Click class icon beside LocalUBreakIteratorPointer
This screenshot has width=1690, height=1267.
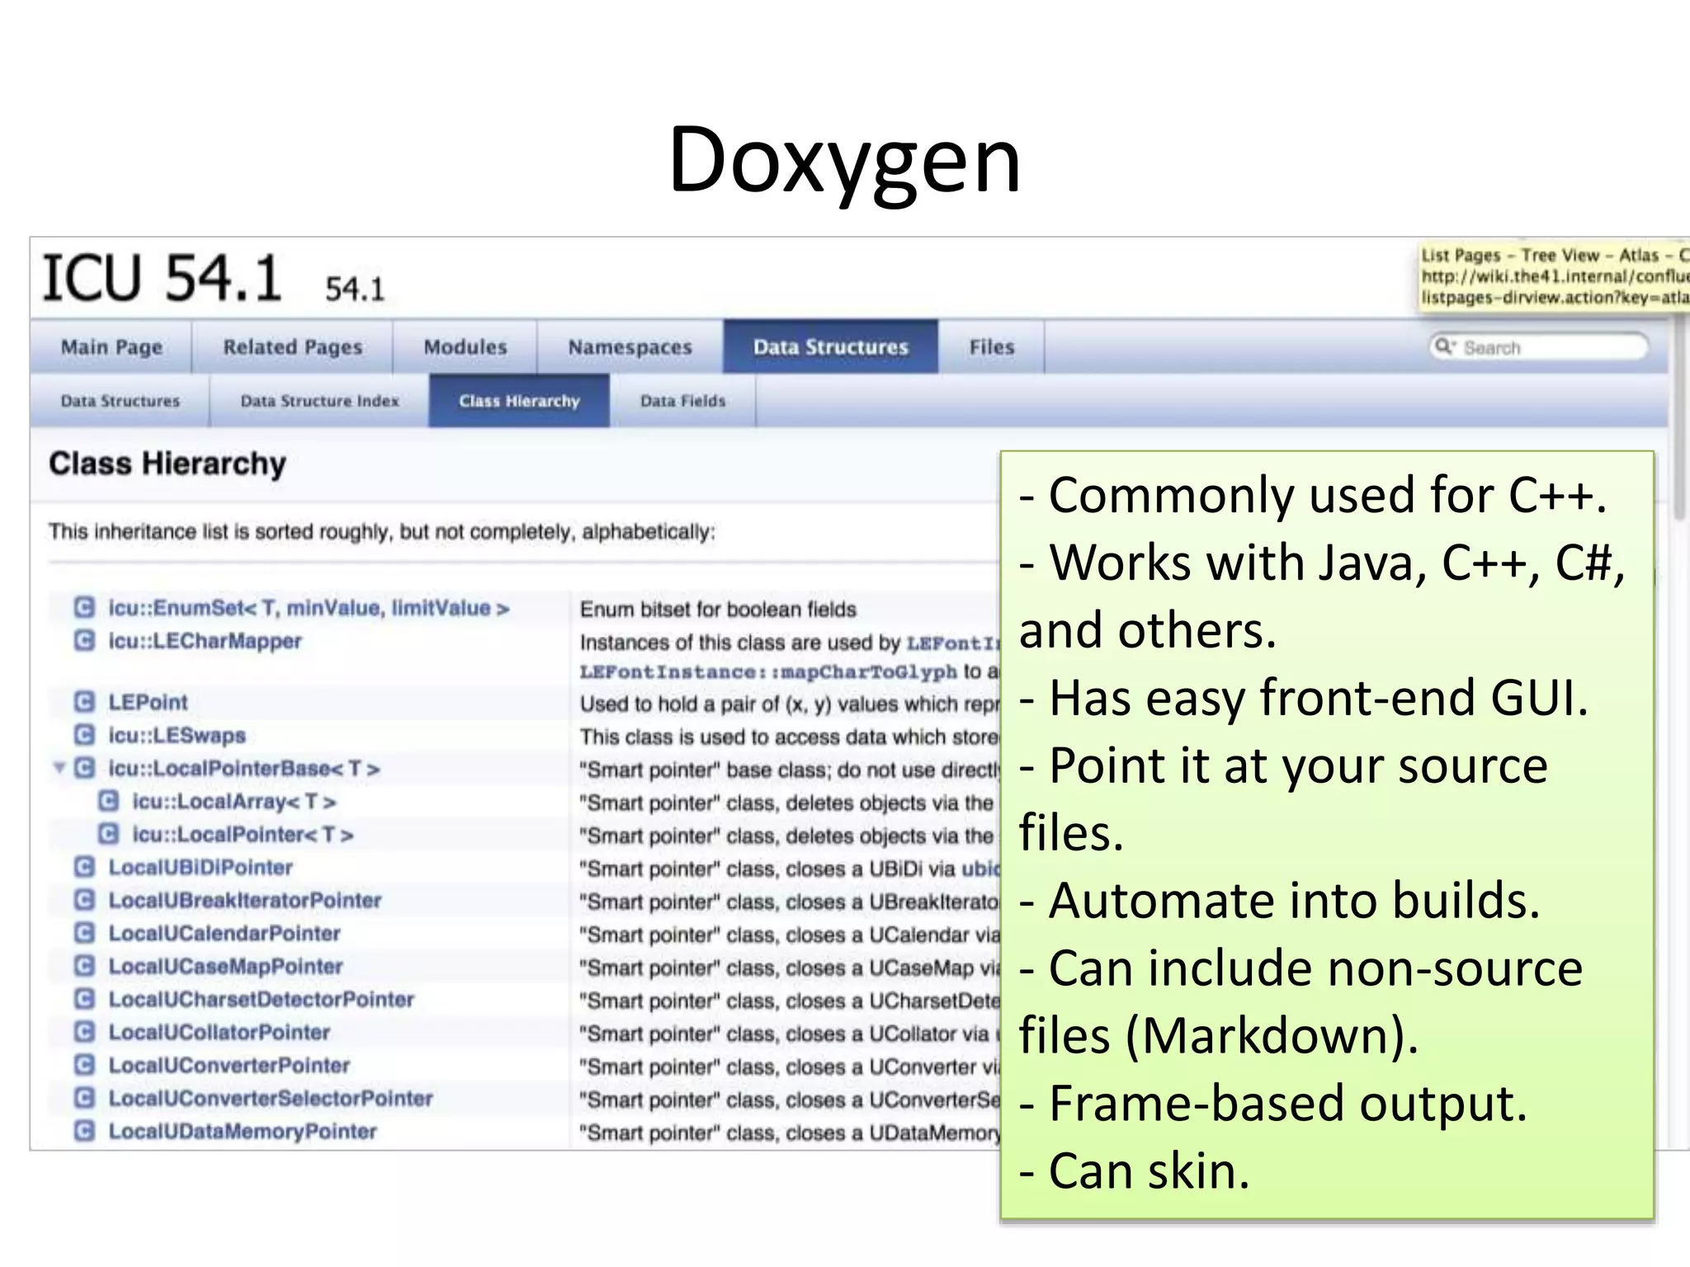(x=84, y=900)
